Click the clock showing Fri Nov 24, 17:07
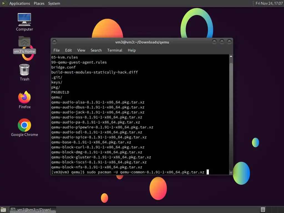Screen dimensions: 284x213 coord(269,3)
